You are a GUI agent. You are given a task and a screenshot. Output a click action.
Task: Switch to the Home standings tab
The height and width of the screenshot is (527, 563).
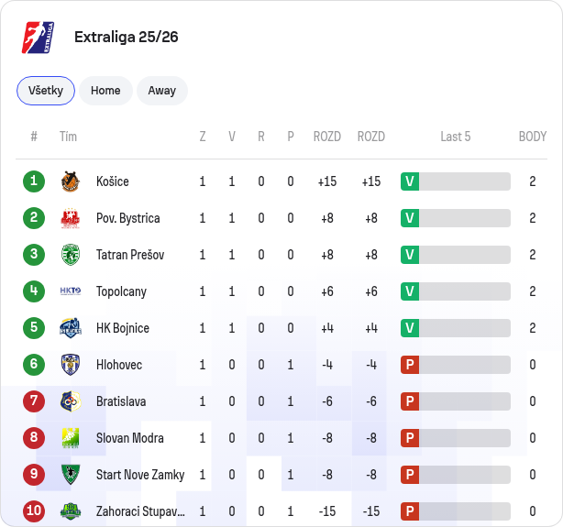point(105,91)
